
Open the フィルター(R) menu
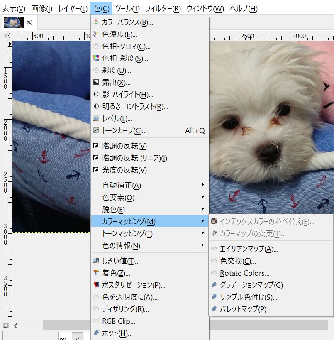tap(163, 9)
